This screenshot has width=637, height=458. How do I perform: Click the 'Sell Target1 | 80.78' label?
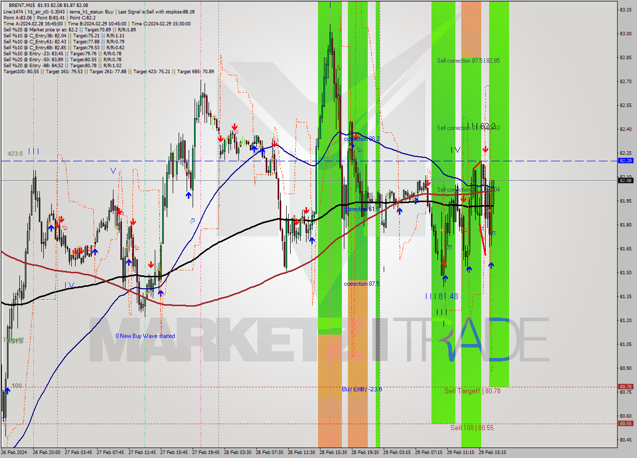pos(472,391)
